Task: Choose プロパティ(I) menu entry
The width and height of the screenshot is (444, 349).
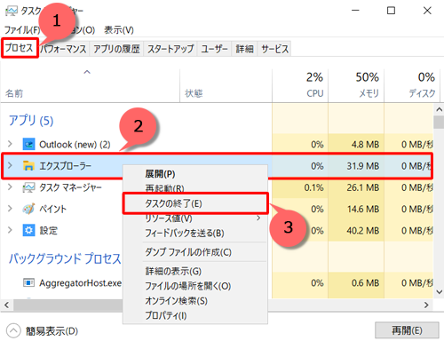Action: 195,315
